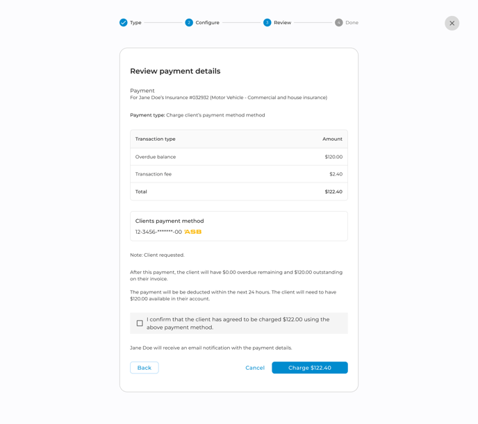Image resolution: width=478 pixels, height=424 pixels.
Task: Click the masked account number 12-3456
Action: click(158, 232)
